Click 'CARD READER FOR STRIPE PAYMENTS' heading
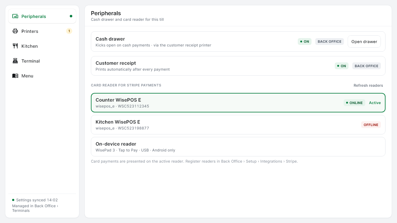397x223 pixels. 126,85
